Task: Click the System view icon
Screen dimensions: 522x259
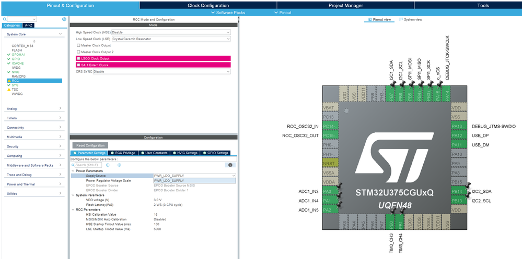Action: pyautogui.click(x=401, y=20)
